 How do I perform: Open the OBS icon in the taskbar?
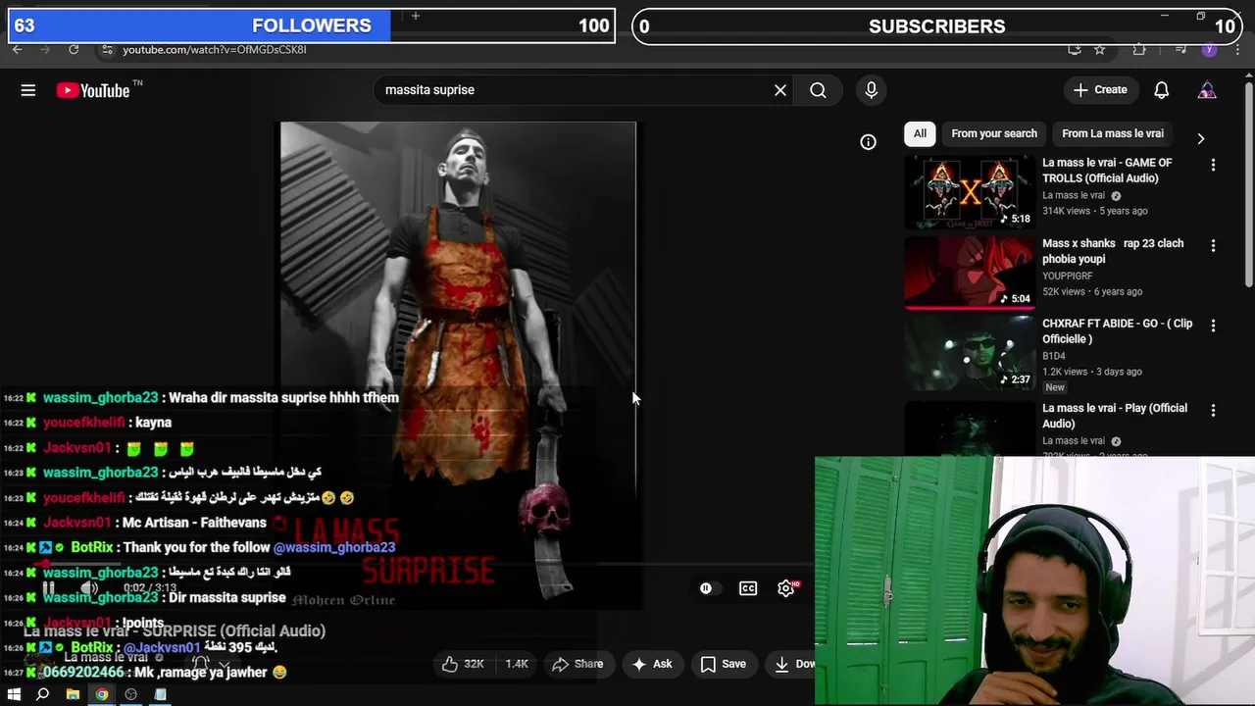[x=130, y=694]
